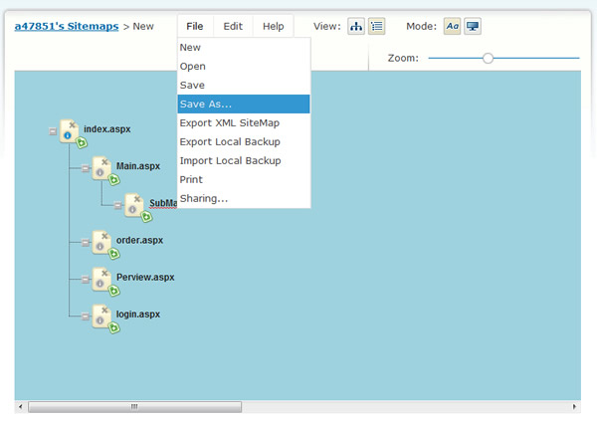Image resolution: width=597 pixels, height=421 pixels.
Task: Click the Zoom slider handle
Action: pos(488,58)
